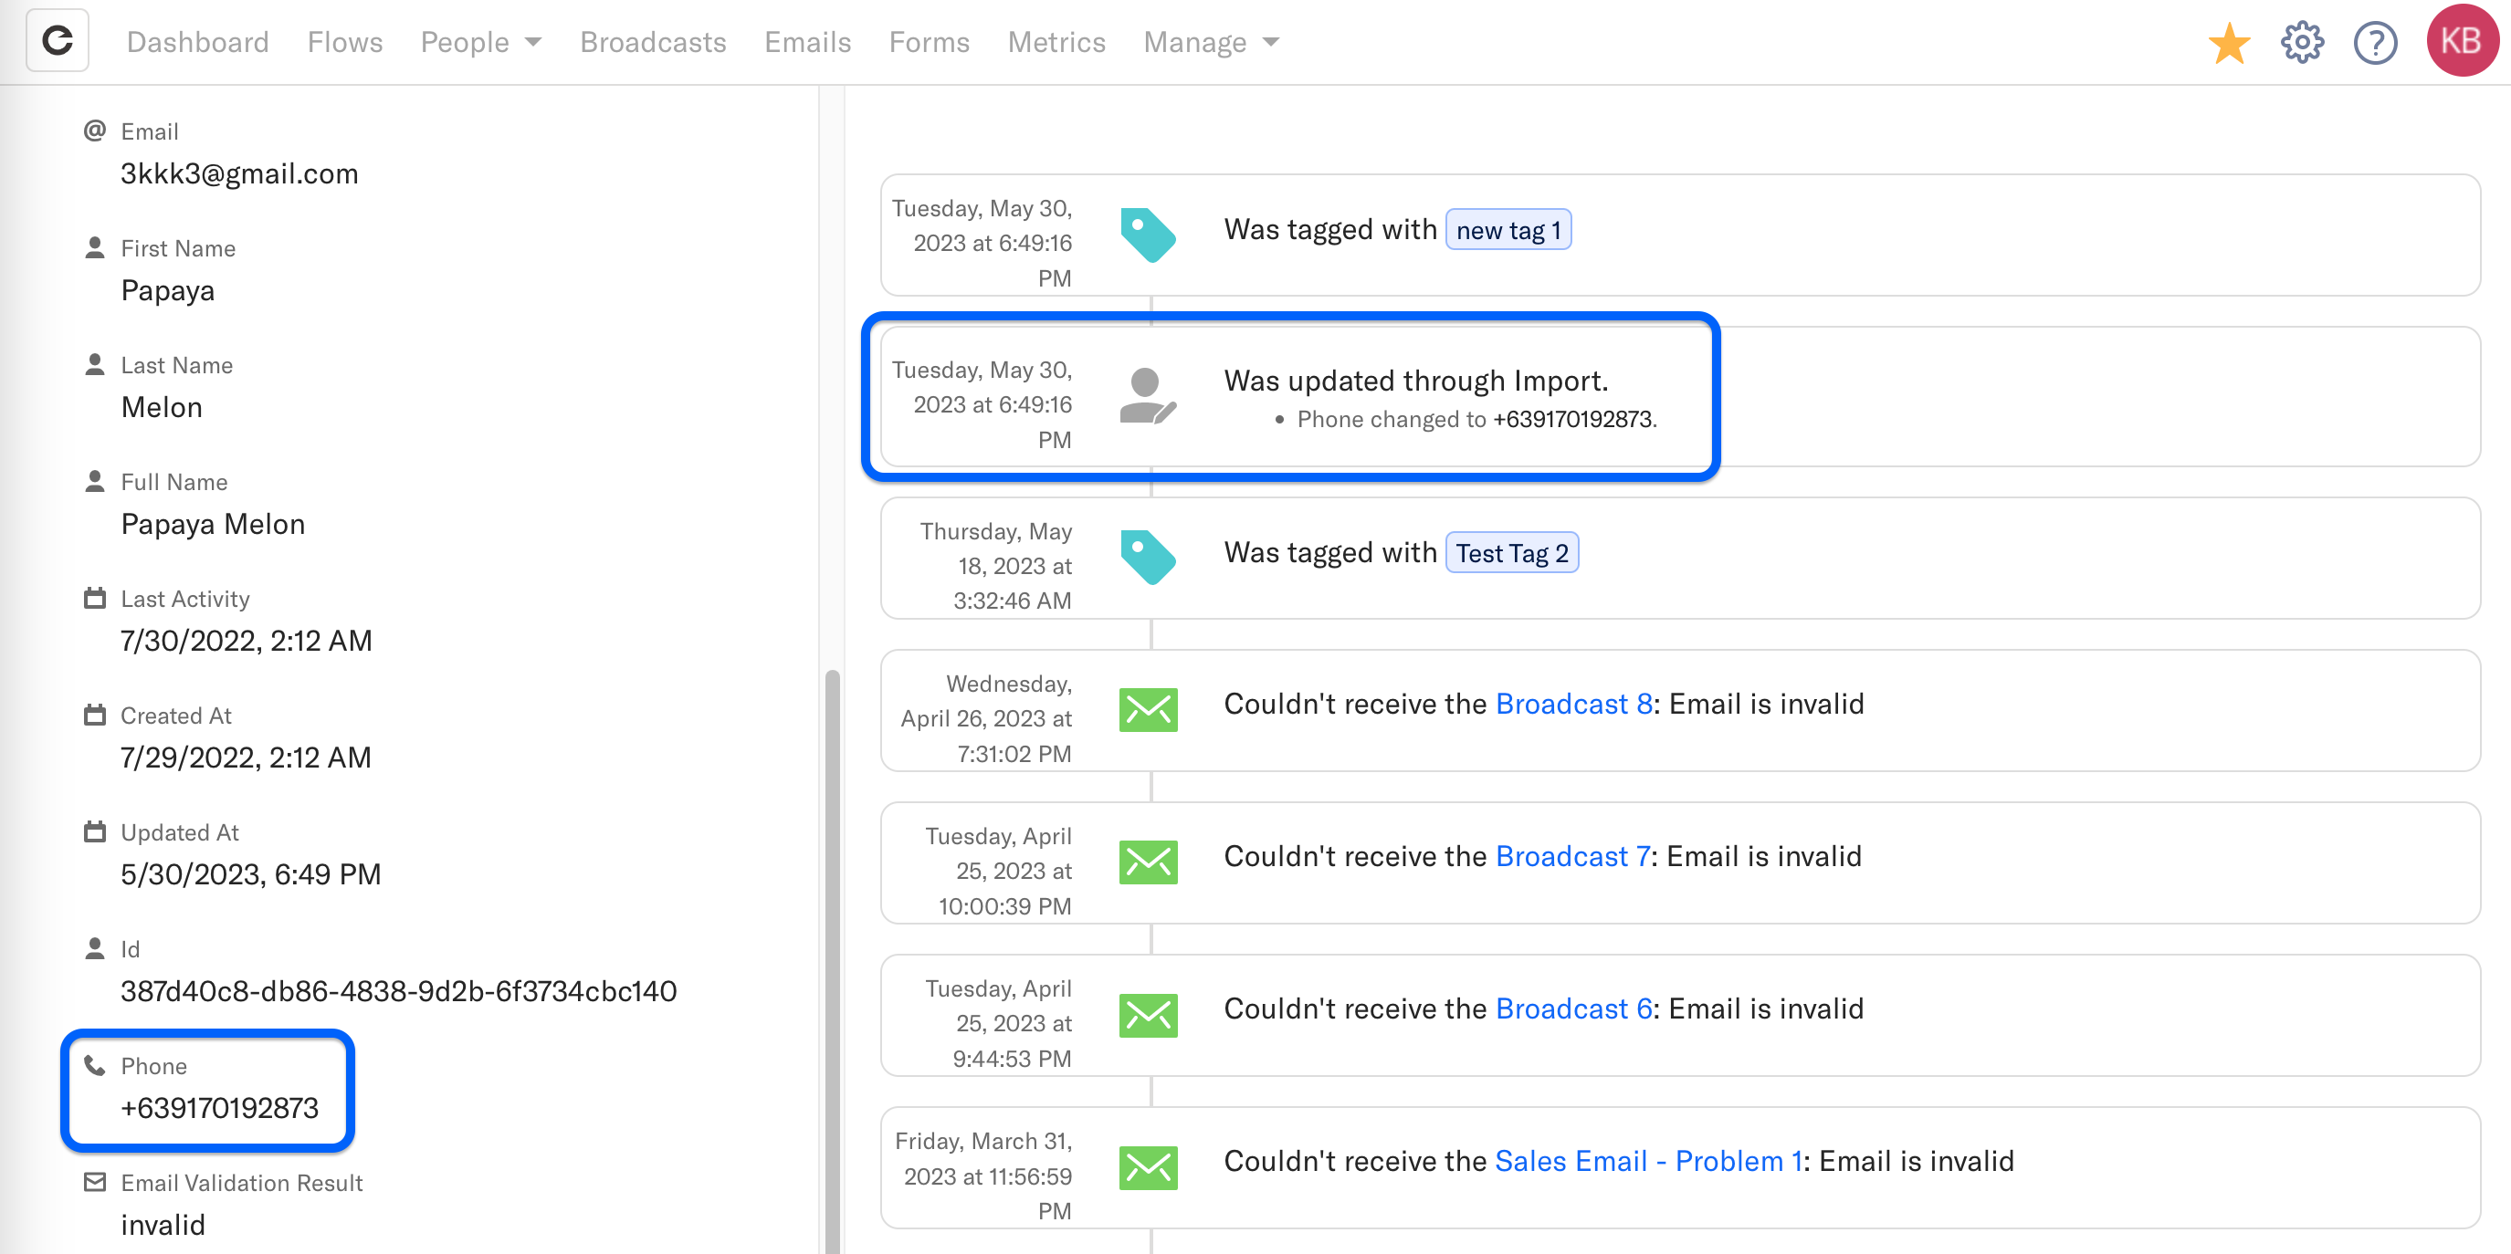This screenshot has height=1254, width=2511.
Task: Click the envelope icon next to Email Validation Result
Action: click(x=95, y=1182)
